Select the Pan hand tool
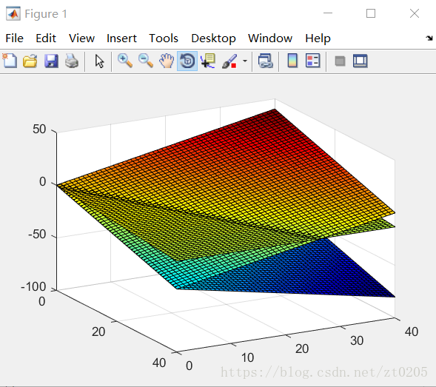 tap(167, 61)
